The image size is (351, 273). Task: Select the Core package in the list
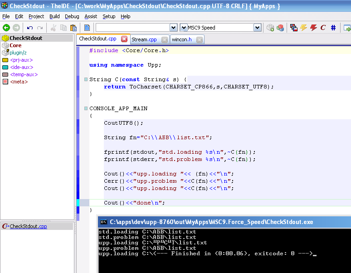(15, 45)
